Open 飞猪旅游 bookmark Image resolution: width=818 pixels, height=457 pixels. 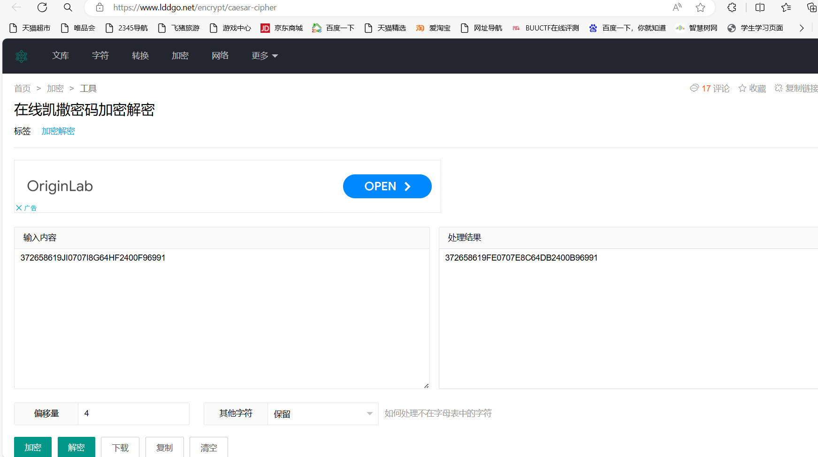pos(179,28)
